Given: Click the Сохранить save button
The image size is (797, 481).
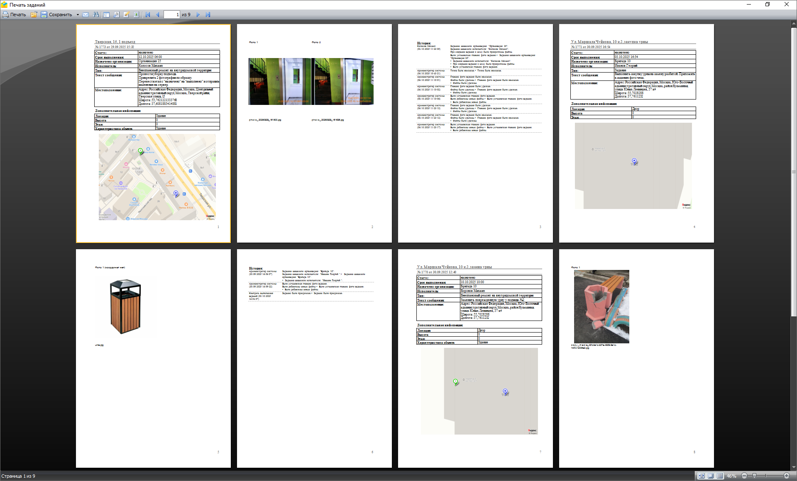Looking at the screenshot, I should 56,15.
